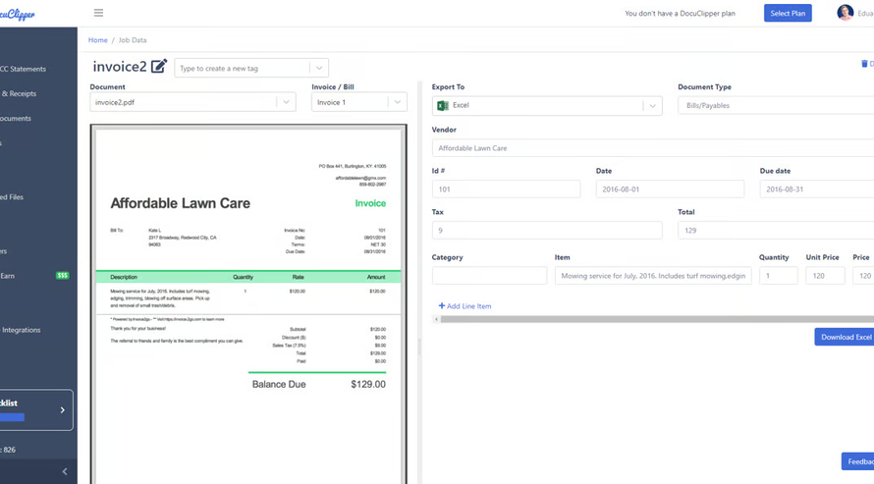The height and width of the screenshot is (484, 874).
Task: Click the green $$$ badge beside Earn
Action: pyautogui.click(x=63, y=276)
